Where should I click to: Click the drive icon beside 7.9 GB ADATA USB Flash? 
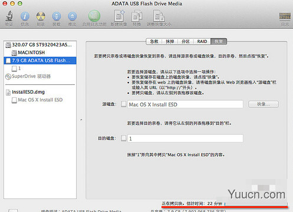pos(8,61)
